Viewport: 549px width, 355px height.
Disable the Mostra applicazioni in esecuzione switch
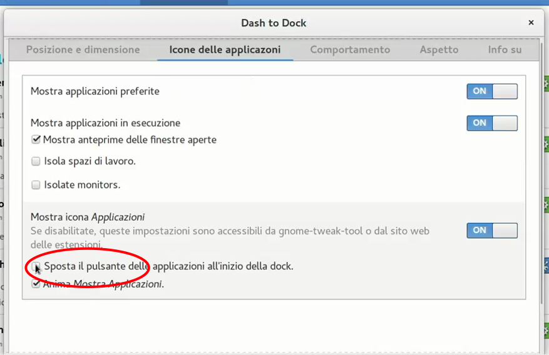tap(492, 123)
